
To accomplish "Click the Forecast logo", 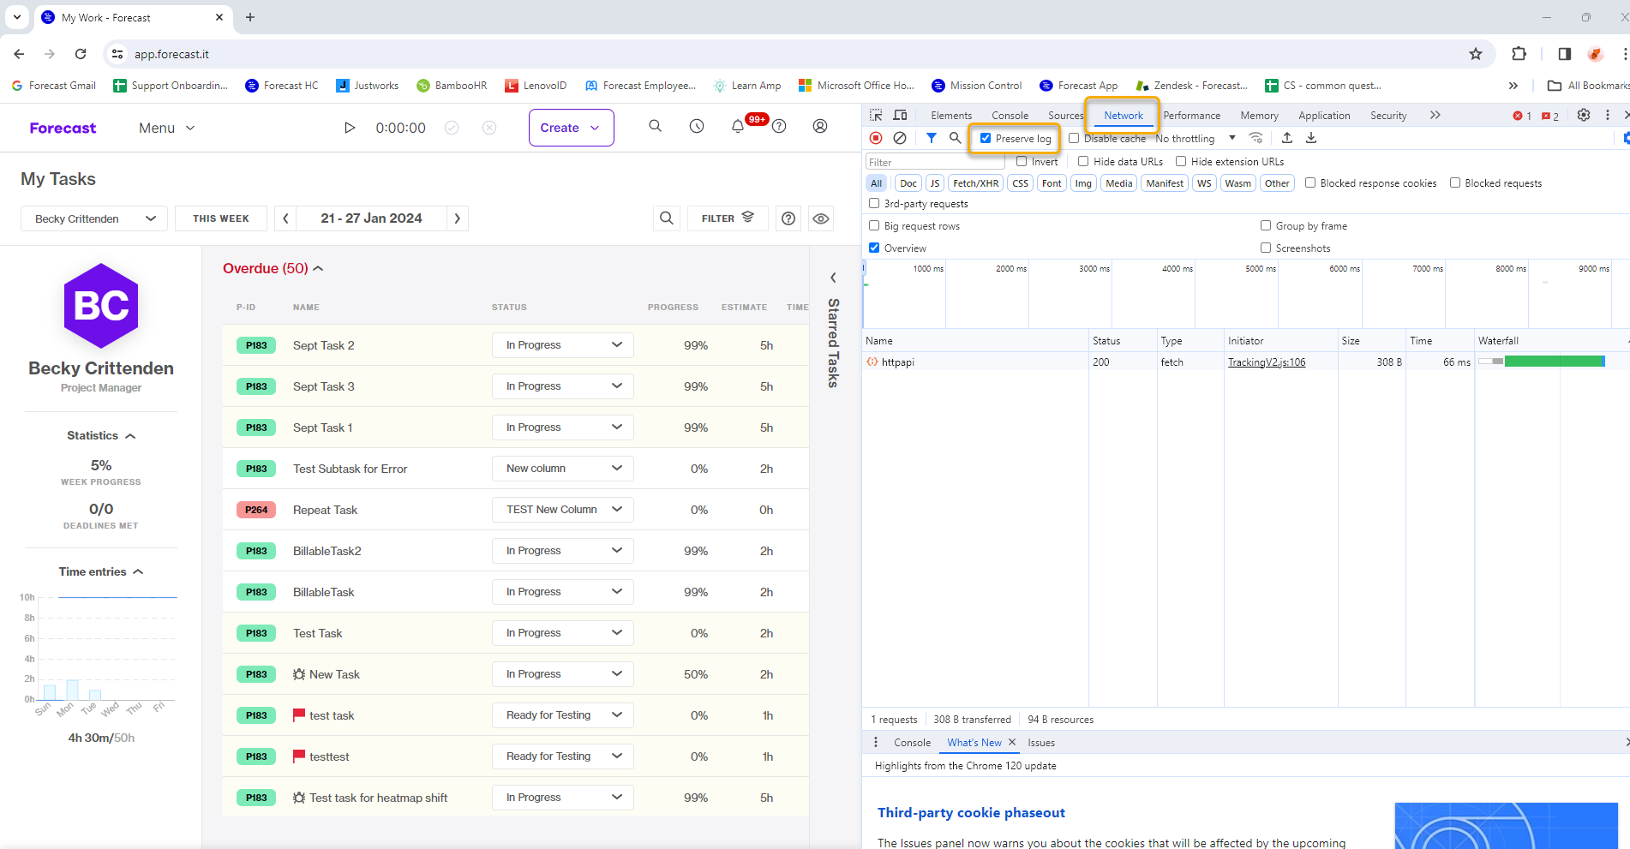I will (x=63, y=128).
